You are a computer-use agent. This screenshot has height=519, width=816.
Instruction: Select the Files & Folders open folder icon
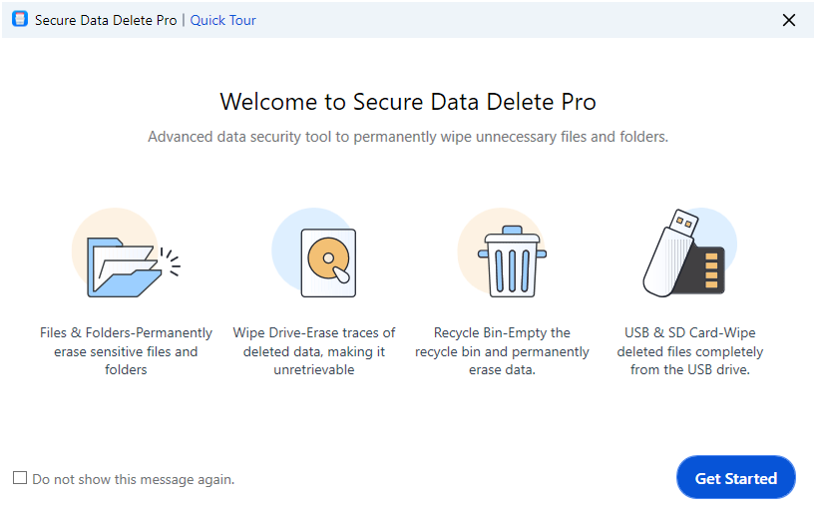coord(124,267)
